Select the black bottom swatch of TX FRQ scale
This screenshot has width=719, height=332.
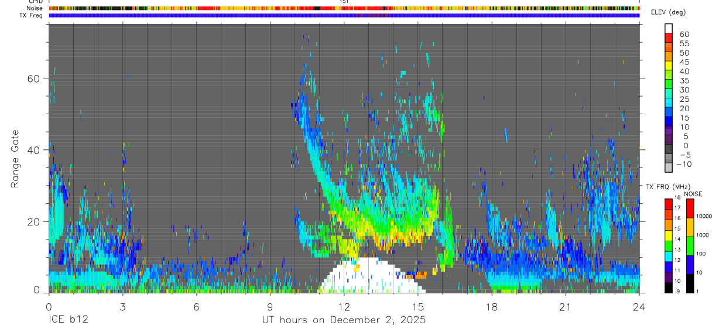click(669, 286)
